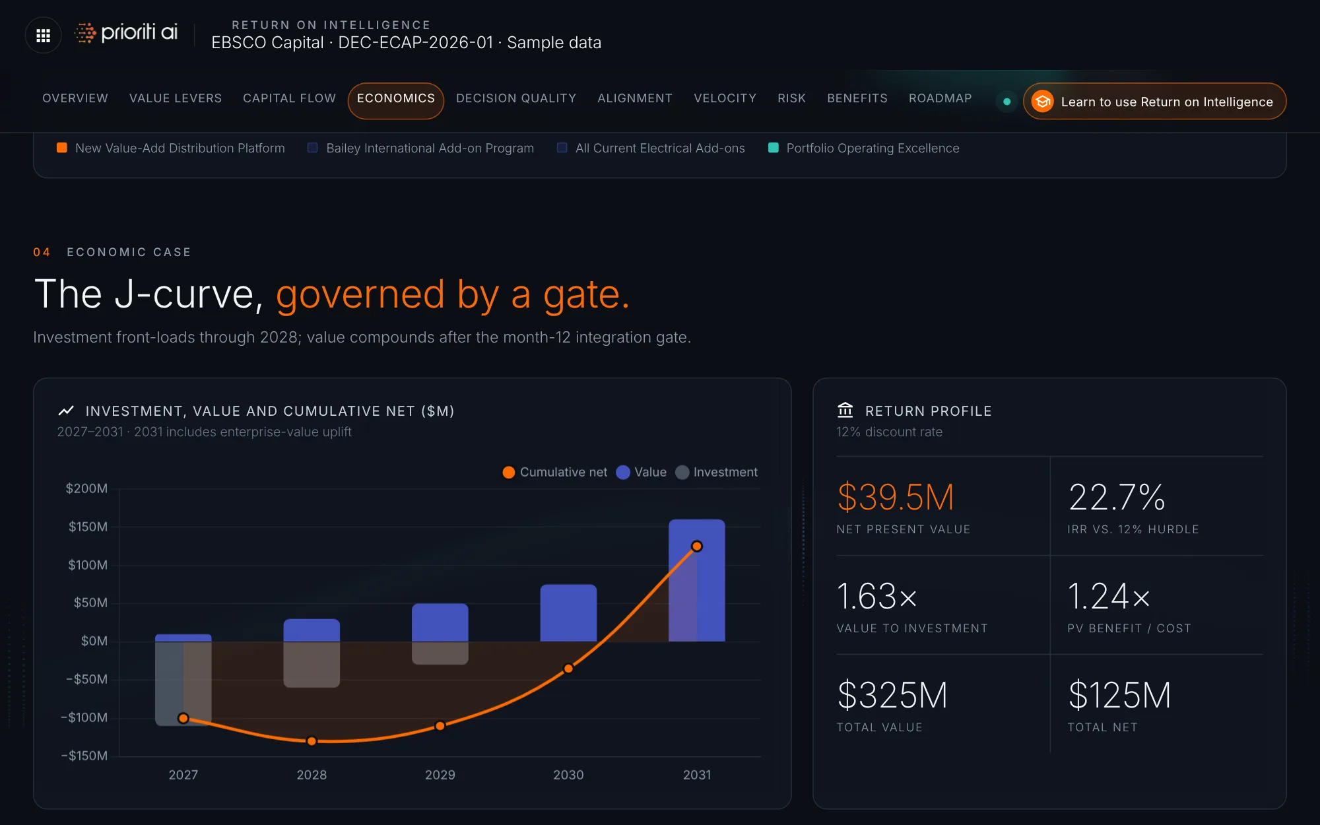Open the Roadmap tab
1320x825 pixels.
(x=940, y=98)
